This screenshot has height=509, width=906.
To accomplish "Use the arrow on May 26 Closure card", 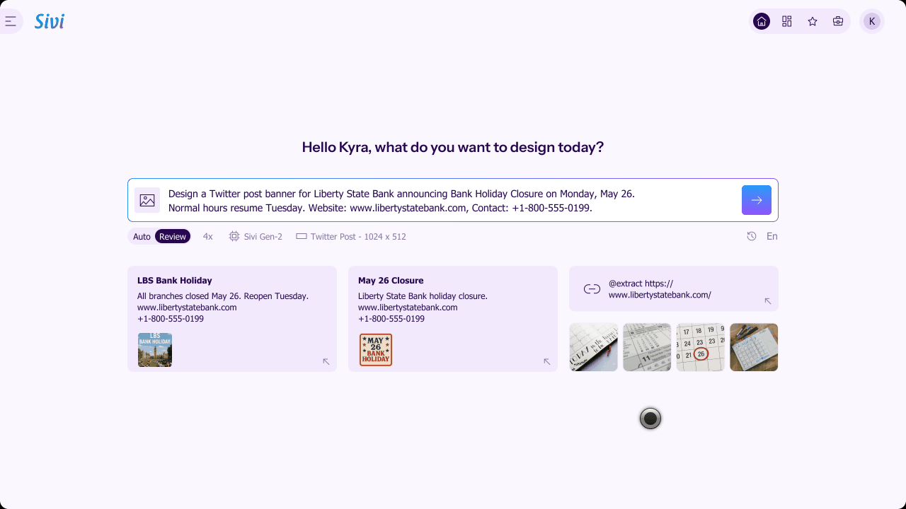I will click(547, 361).
